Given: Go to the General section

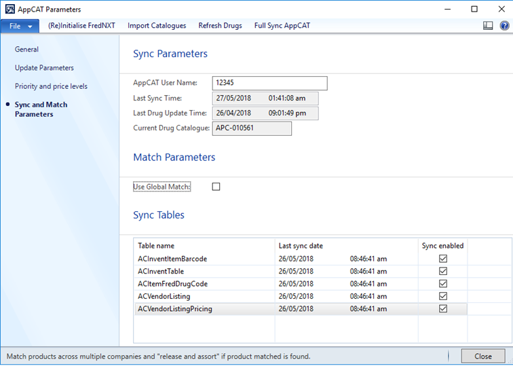Looking at the screenshot, I should click(x=26, y=50).
